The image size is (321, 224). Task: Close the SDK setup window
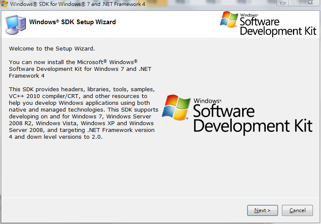310,3
